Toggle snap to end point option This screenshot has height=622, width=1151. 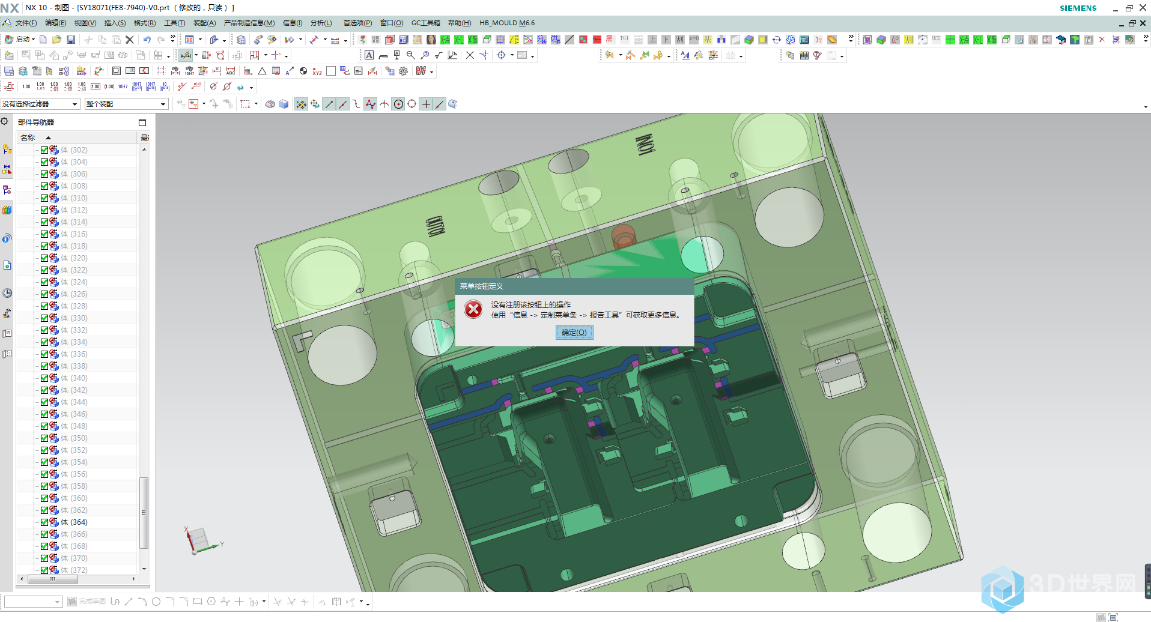[x=329, y=104]
